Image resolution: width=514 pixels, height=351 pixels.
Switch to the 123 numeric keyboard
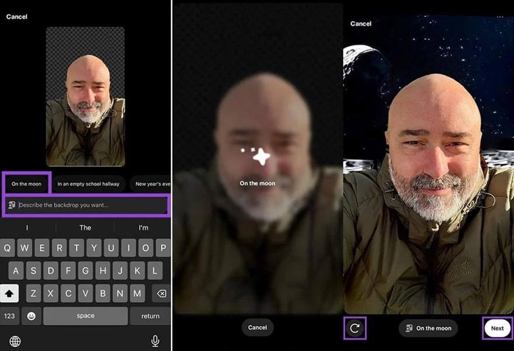[x=10, y=316]
